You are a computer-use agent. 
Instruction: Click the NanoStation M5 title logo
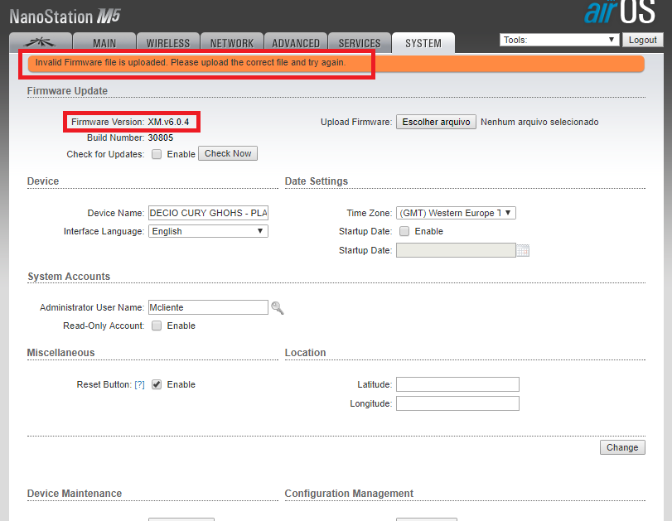click(65, 17)
